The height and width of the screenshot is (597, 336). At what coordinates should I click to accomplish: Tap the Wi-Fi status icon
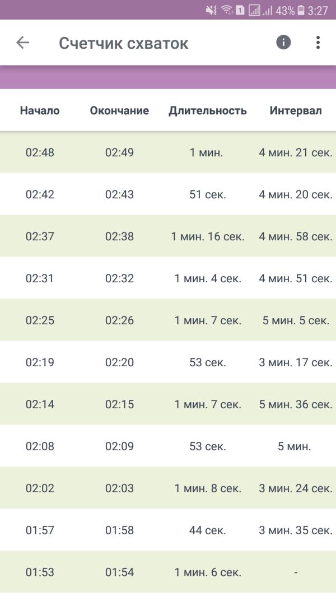[x=226, y=10]
